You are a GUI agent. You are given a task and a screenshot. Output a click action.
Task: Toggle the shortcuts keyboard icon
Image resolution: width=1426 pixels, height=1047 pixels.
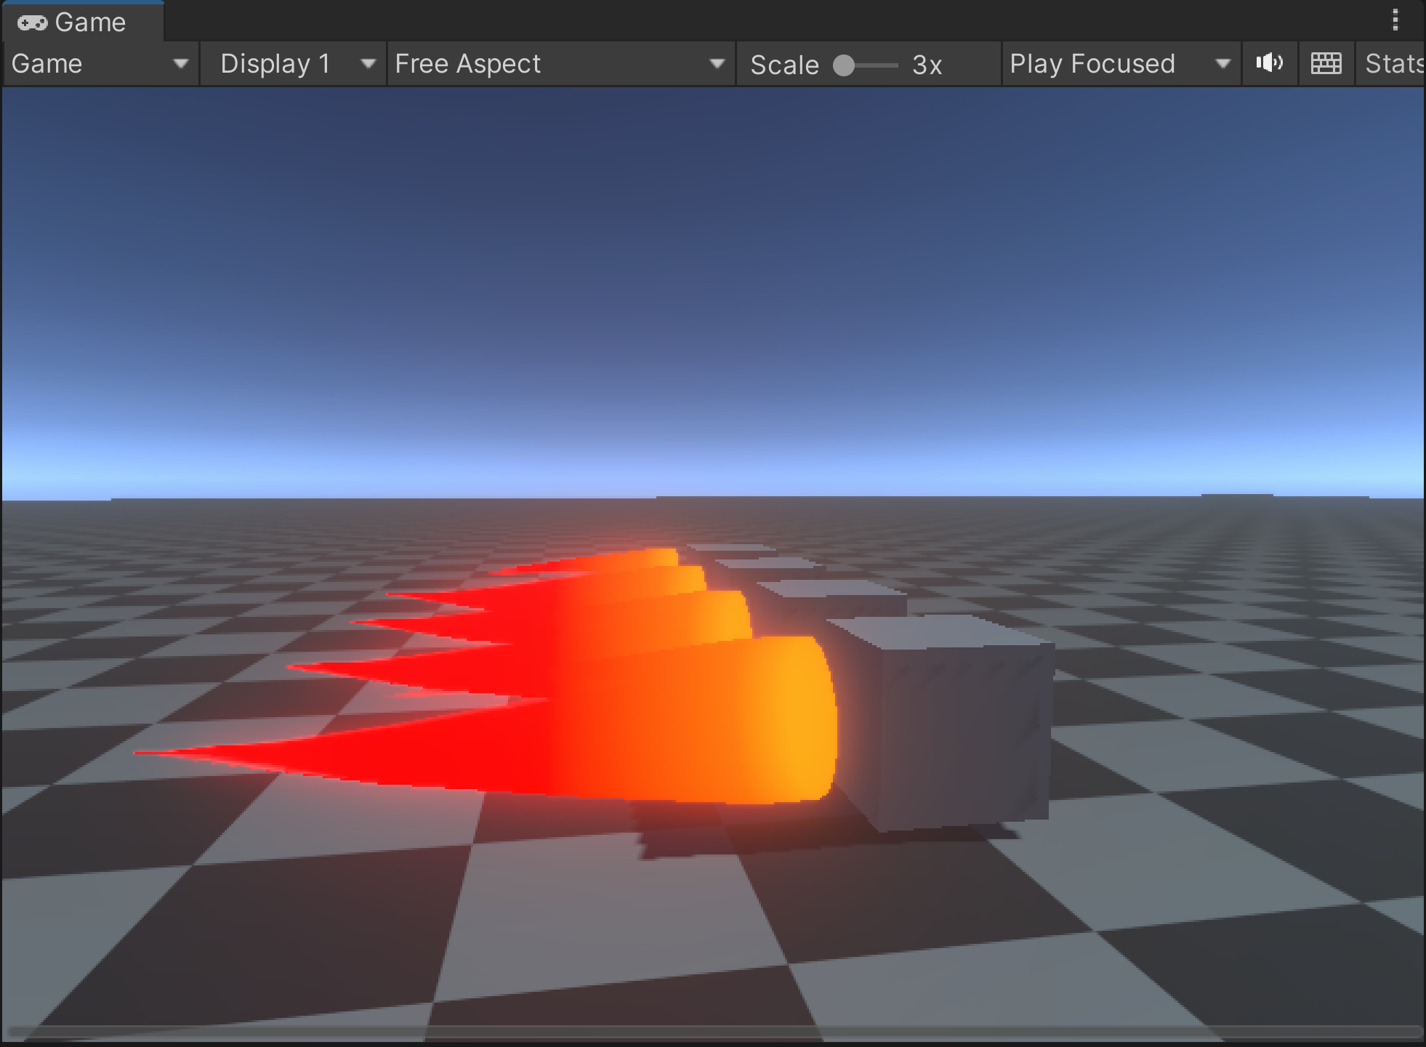pos(1326,64)
